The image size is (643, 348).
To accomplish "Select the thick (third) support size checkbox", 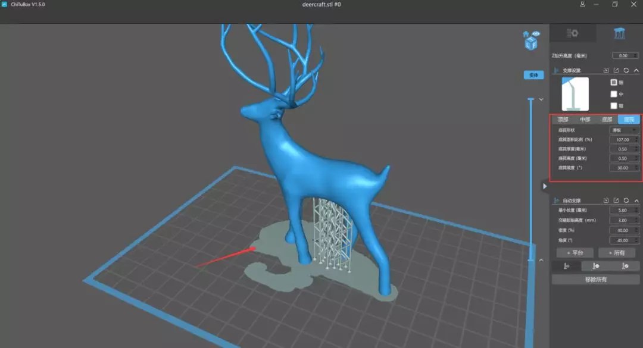I will pyautogui.click(x=613, y=106).
